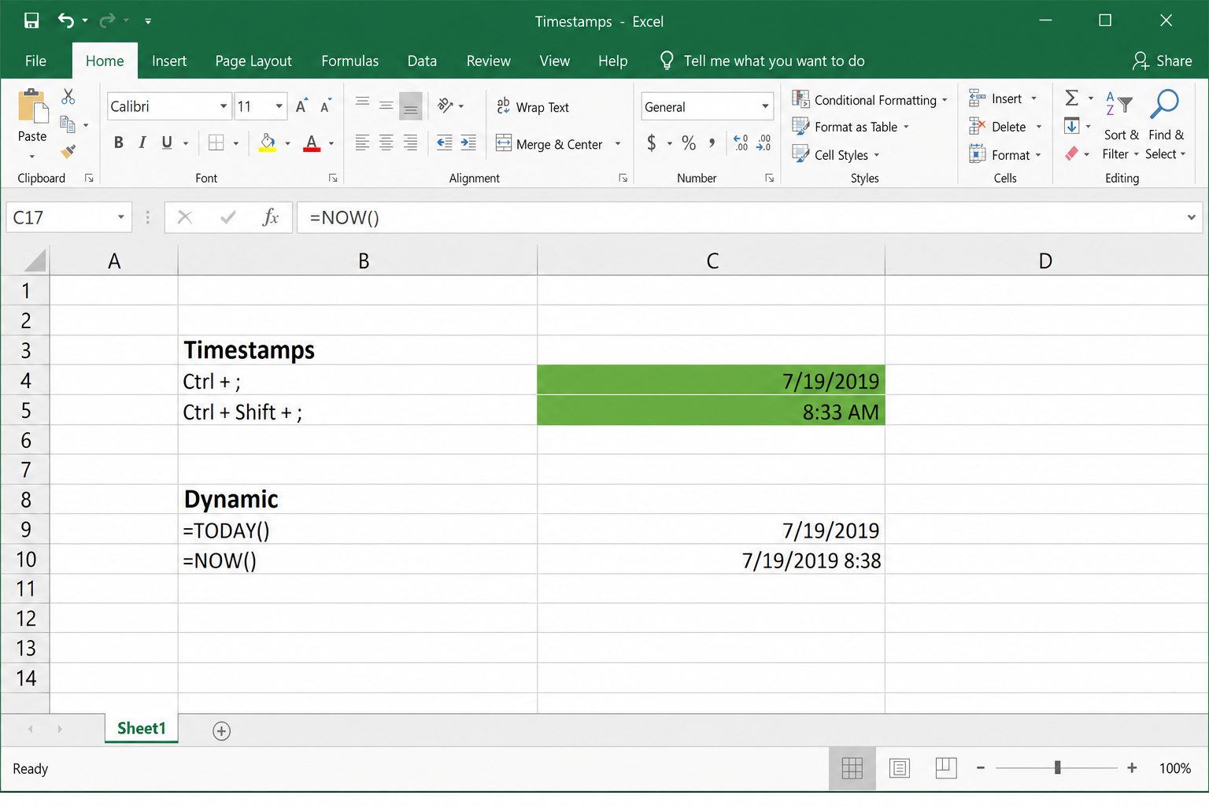The image size is (1209, 806).
Task: Select the Sheet1 tab
Action: (142, 728)
